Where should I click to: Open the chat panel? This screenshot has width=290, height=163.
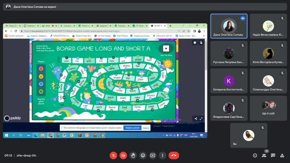(273, 155)
